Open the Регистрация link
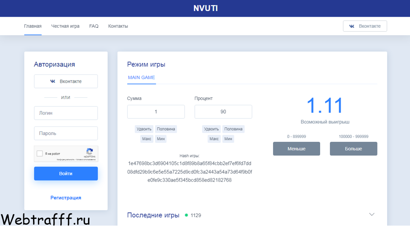The width and height of the screenshot is (410, 226). click(66, 198)
